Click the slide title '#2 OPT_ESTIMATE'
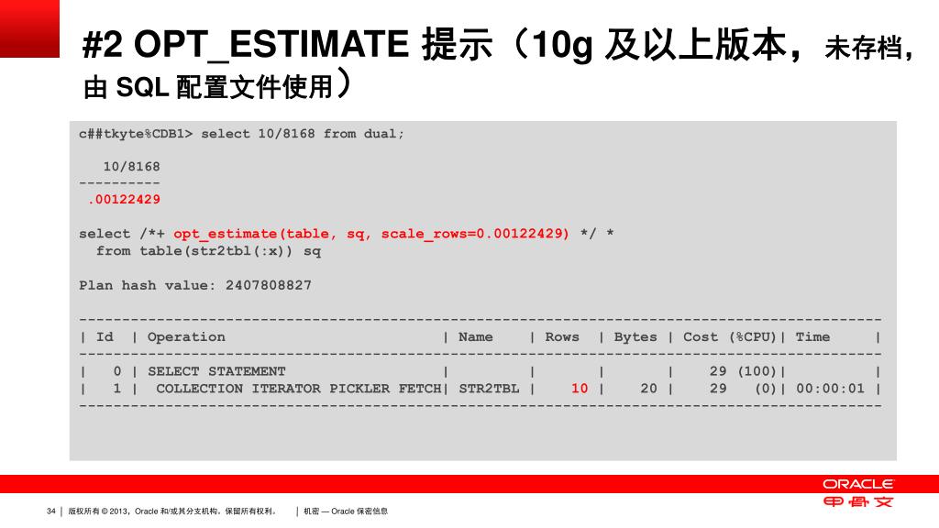The width and height of the screenshot is (939, 528). [246, 45]
